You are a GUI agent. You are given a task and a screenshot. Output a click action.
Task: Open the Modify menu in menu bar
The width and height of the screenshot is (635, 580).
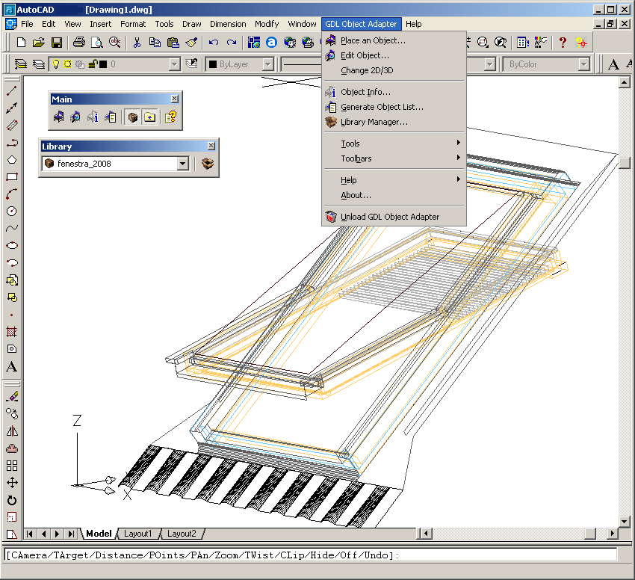(x=267, y=24)
